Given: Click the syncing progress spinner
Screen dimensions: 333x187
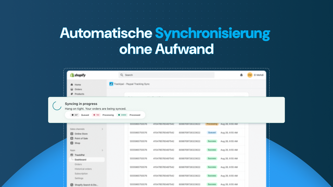Looking at the screenshot, I should (57, 106).
